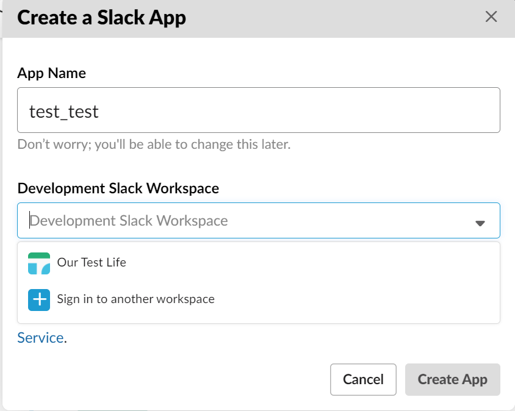This screenshot has width=515, height=411.
Task: Click the hint text about changing the name later
Action: (x=154, y=145)
